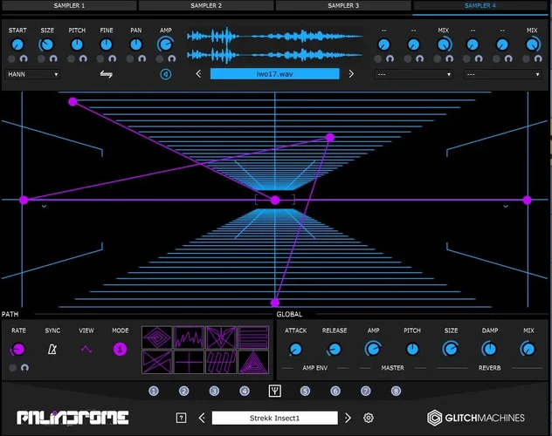
Task: Select snapshot slot 5
Action: coord(305,391)
